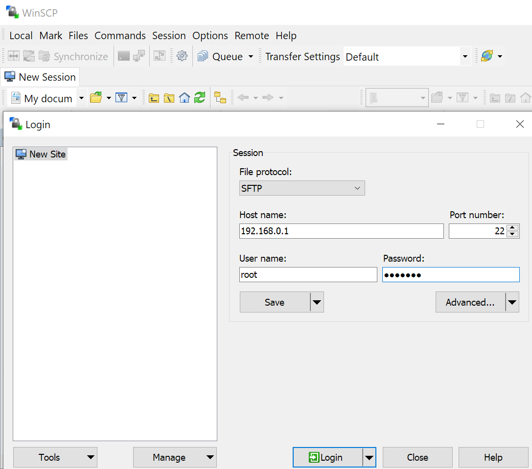
Task: Click the Queue icon in the toolbar
Action: coord(203,56)
